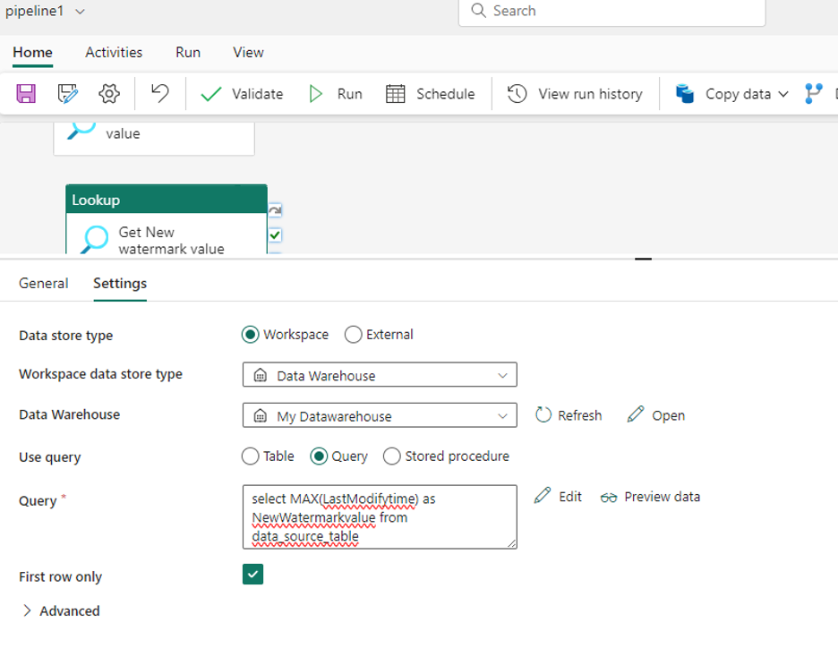Click the pencil icon beside Open

click(636, 414)
